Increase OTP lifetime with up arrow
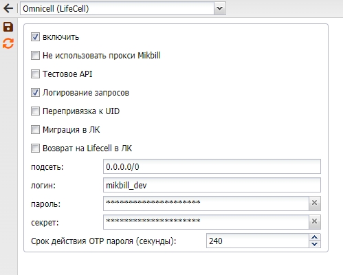 (x=315, y=237)
